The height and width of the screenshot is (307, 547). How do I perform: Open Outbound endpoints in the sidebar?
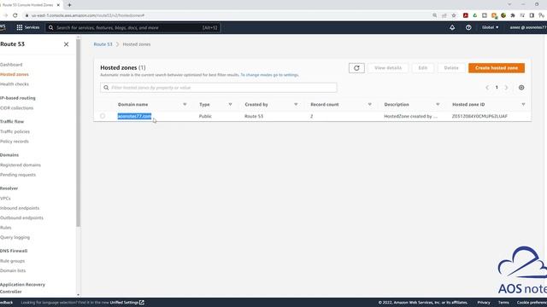coord(21,218)
